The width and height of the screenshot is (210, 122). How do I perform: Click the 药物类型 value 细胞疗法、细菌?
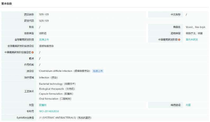point(194,33)
